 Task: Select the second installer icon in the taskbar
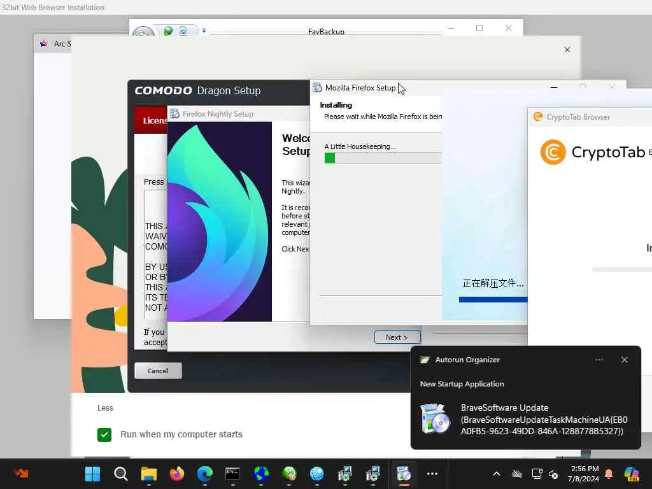373,474
